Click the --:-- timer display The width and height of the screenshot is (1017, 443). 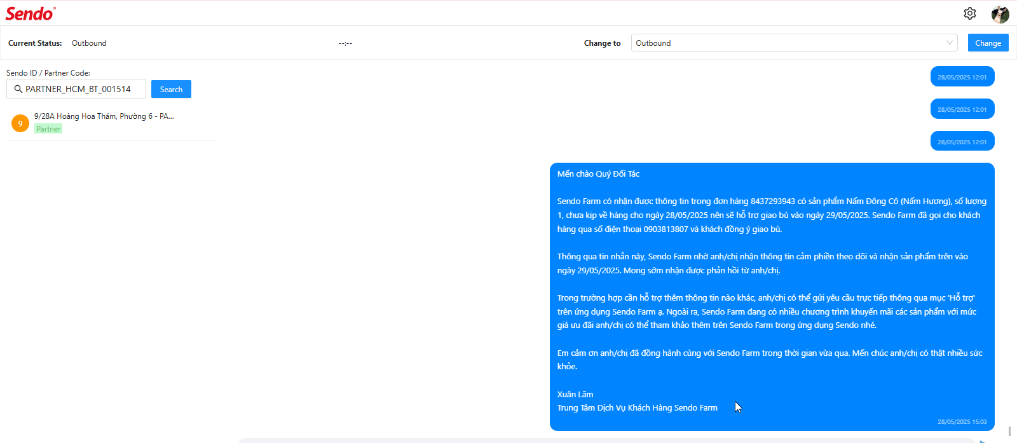click(x=345, y=43)
